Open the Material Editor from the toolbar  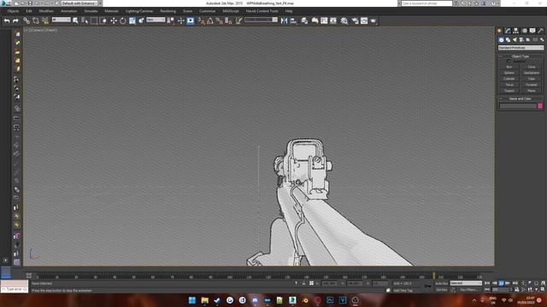click(344, 20)
